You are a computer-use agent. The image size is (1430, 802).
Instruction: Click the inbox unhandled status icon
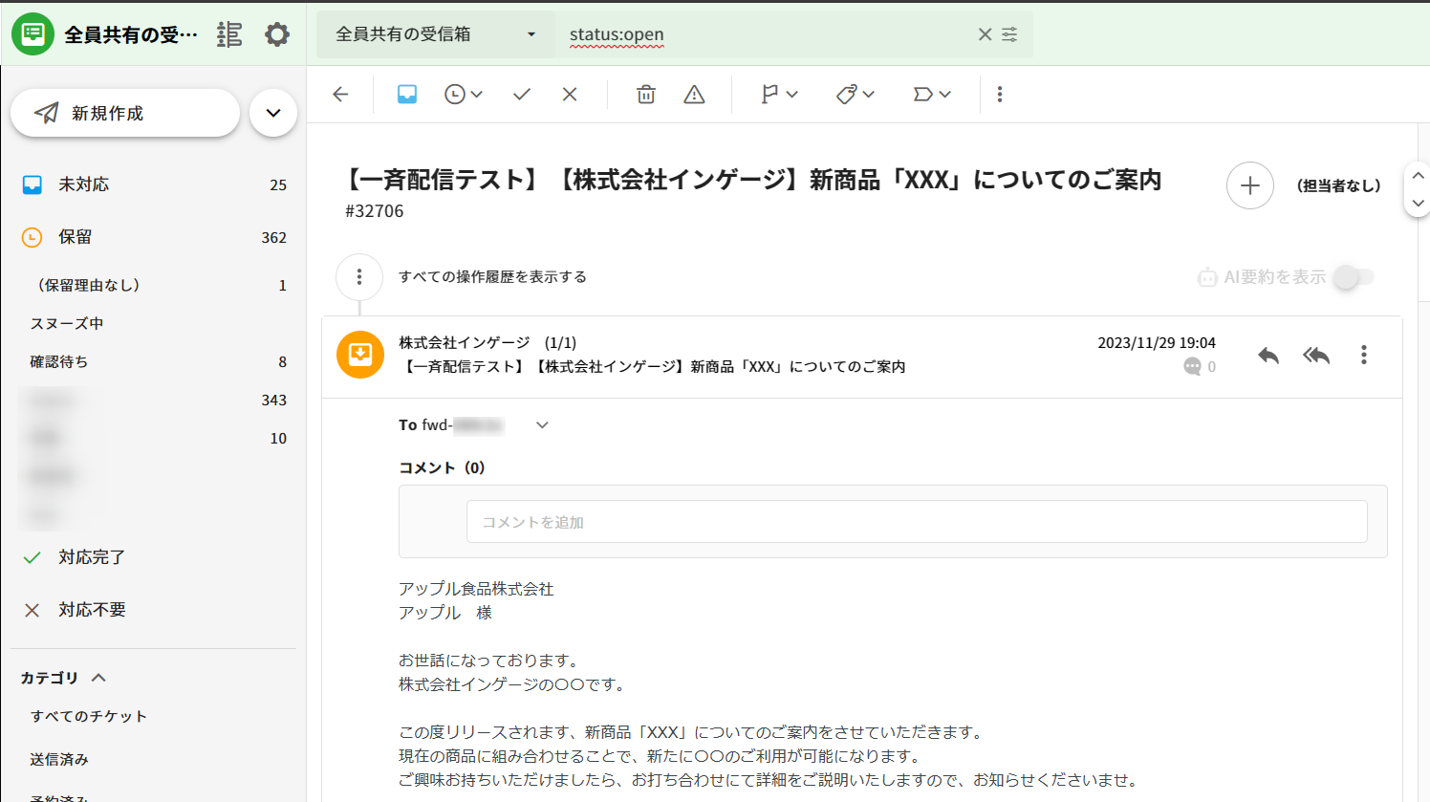click(407, 95)
